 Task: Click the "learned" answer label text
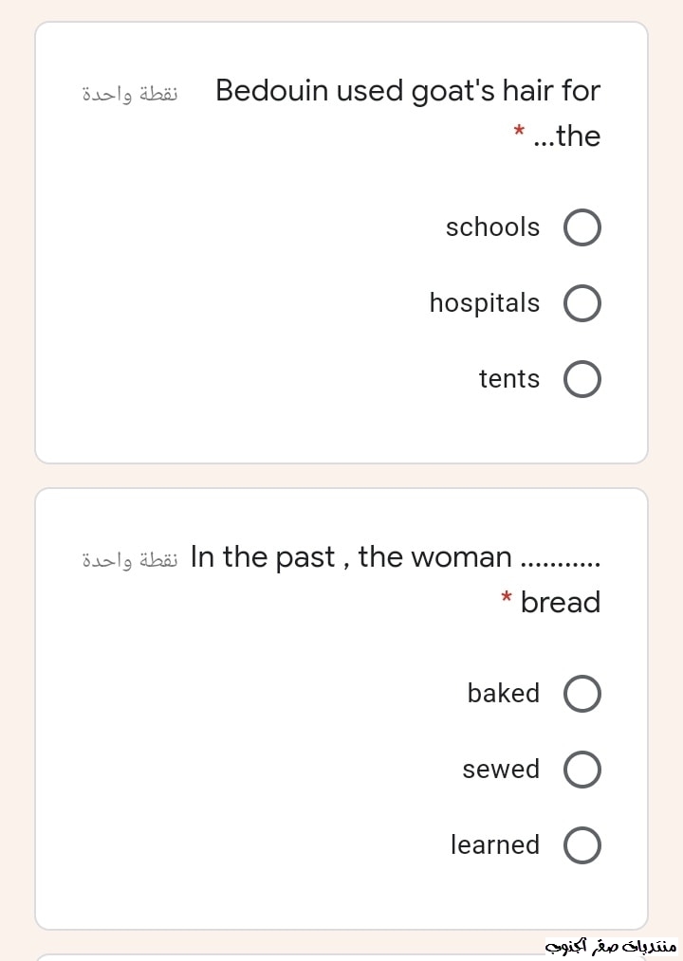click(x=494, y=845)
